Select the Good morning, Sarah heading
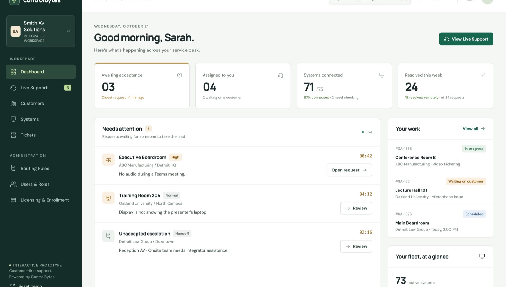This screenshot has height=287, width=506. pyautogui.click(x=144, y=38)
